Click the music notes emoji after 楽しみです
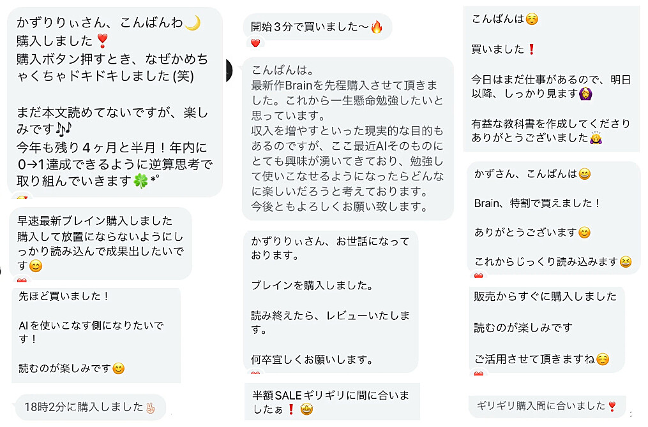Screen dimensions: 648x427 point(62,131)
